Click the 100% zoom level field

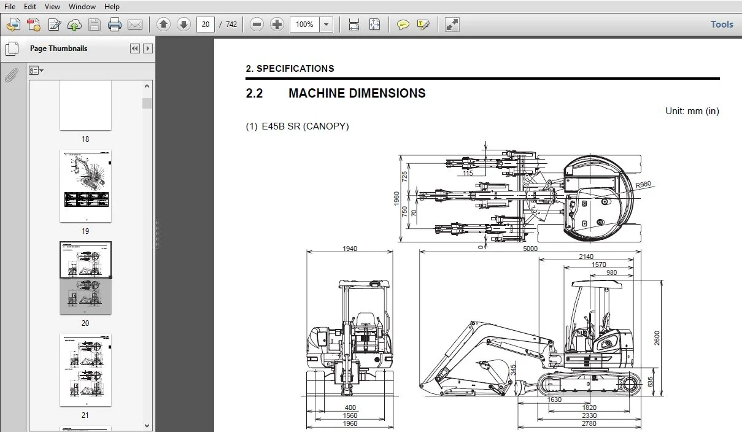305,25
